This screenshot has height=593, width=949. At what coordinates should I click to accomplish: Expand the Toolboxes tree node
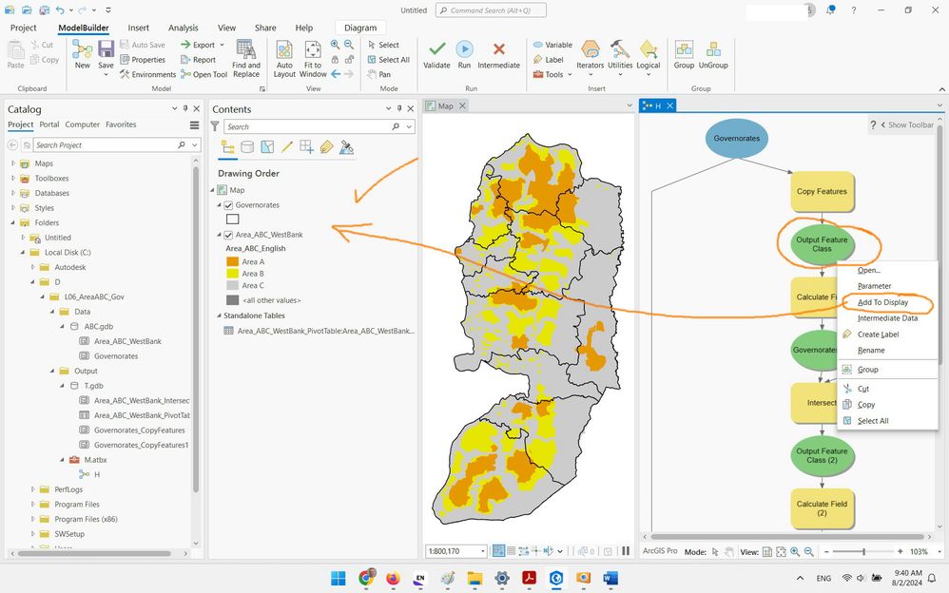point(13,179)
